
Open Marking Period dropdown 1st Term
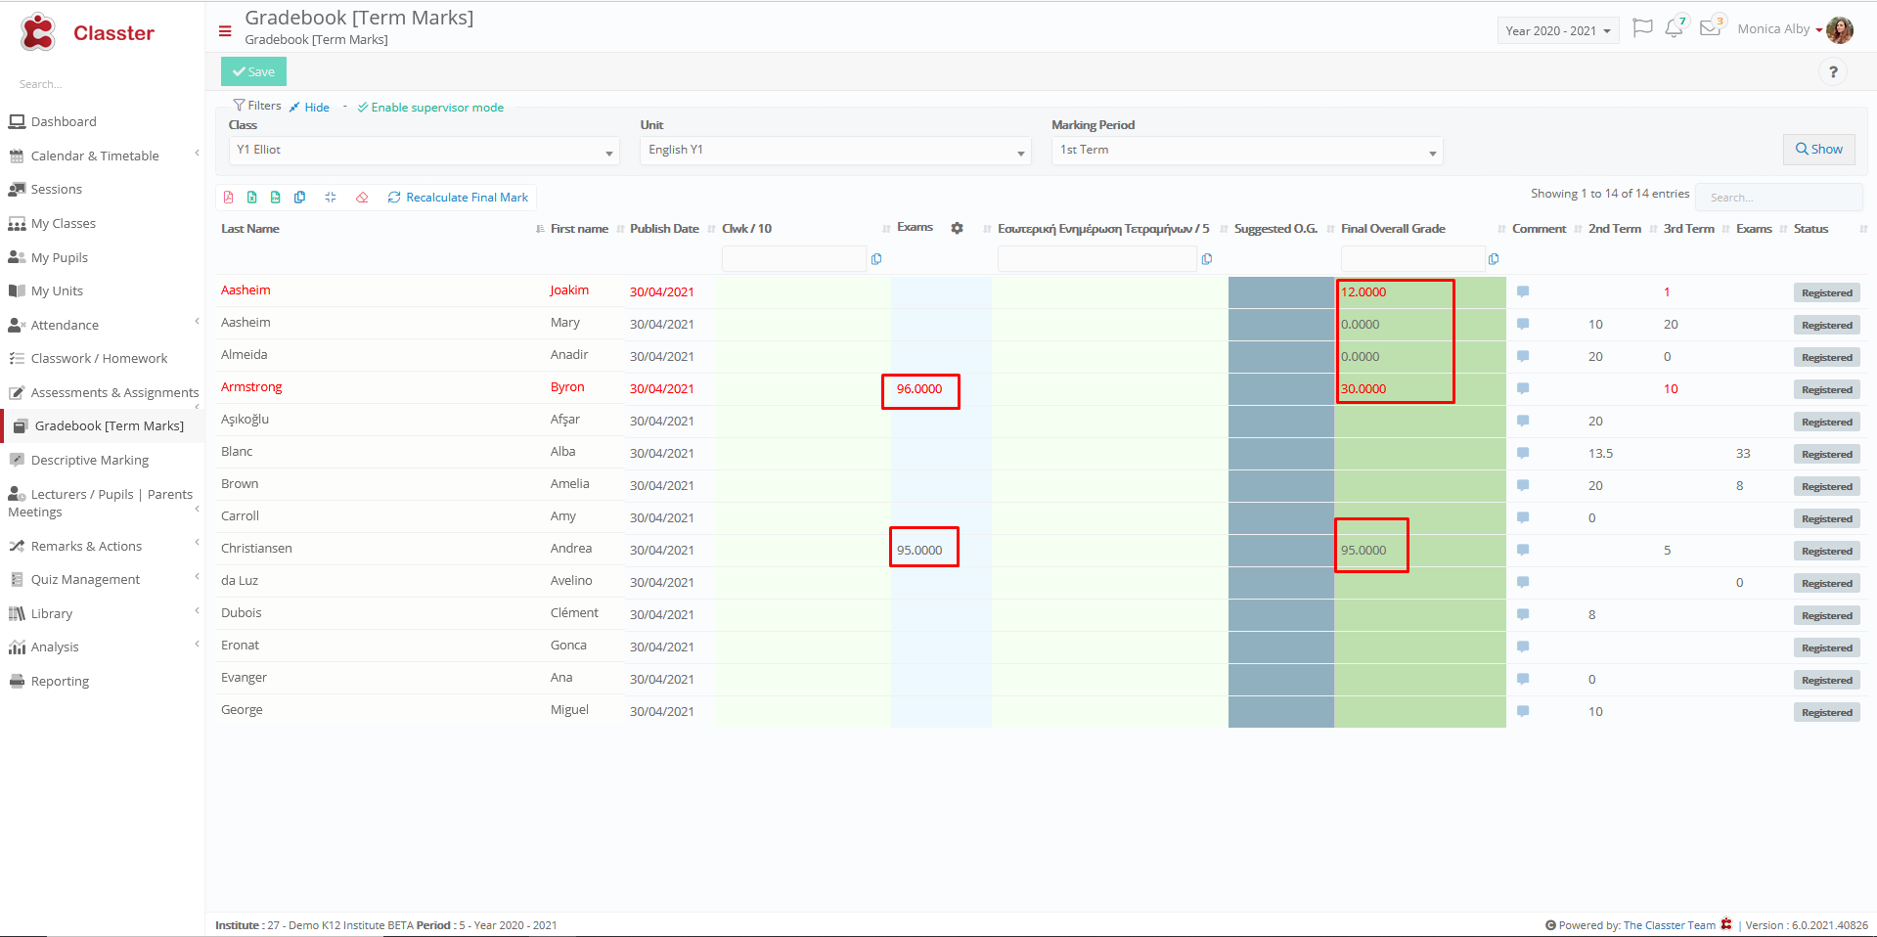(1247, 151)
